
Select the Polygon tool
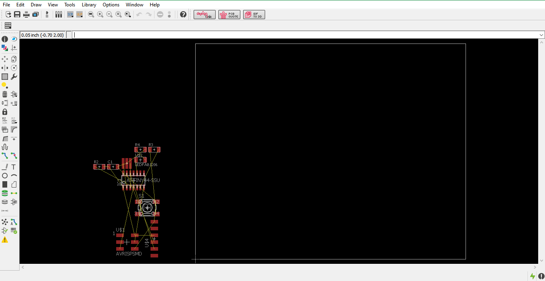click(x=14, y=184)
